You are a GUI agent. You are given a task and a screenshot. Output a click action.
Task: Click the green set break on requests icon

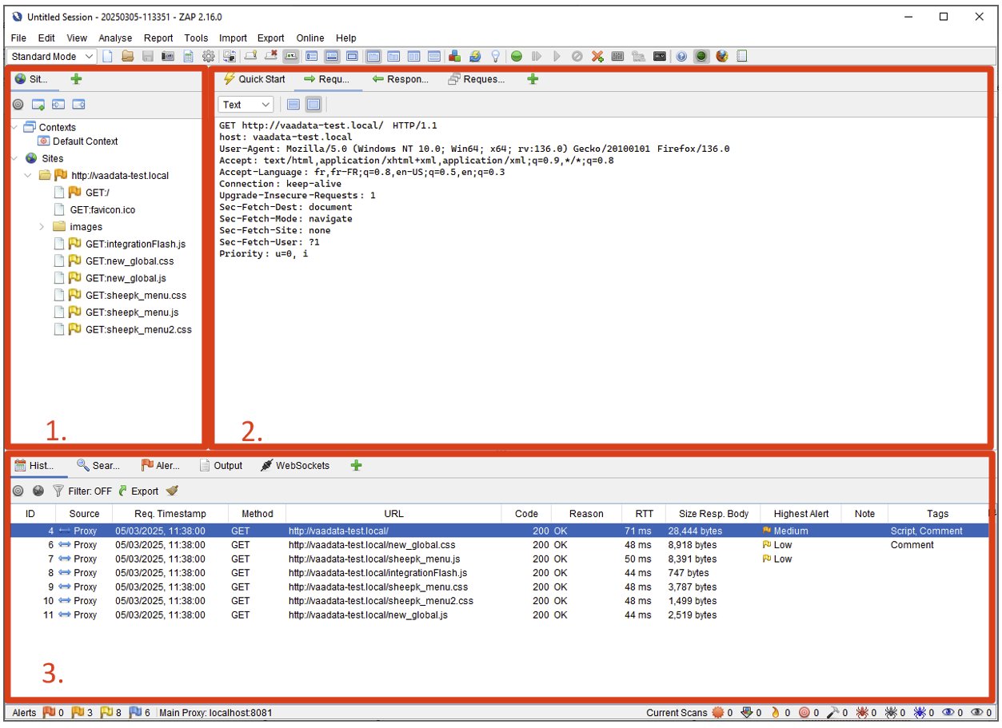(517, 57)
